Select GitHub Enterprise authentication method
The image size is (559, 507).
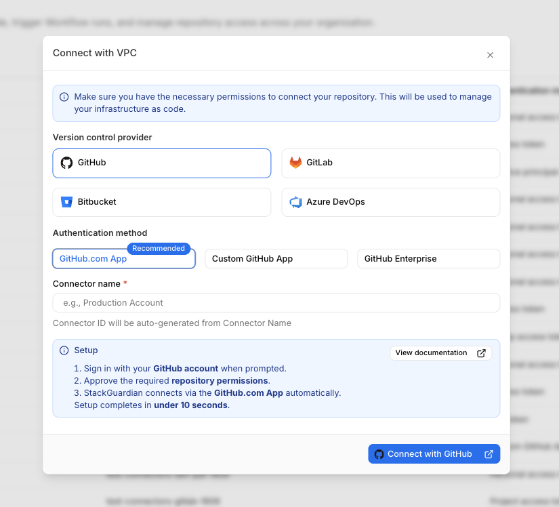[x=428, y=258]
